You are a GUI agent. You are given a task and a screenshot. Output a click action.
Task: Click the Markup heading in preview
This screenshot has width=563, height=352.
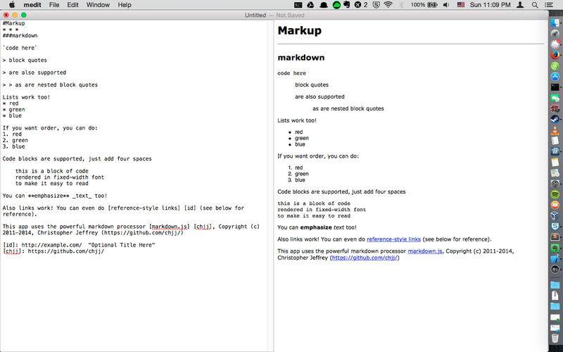tap(300, 30)
